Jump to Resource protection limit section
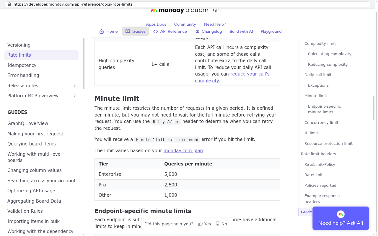 (x=328, y=144)
